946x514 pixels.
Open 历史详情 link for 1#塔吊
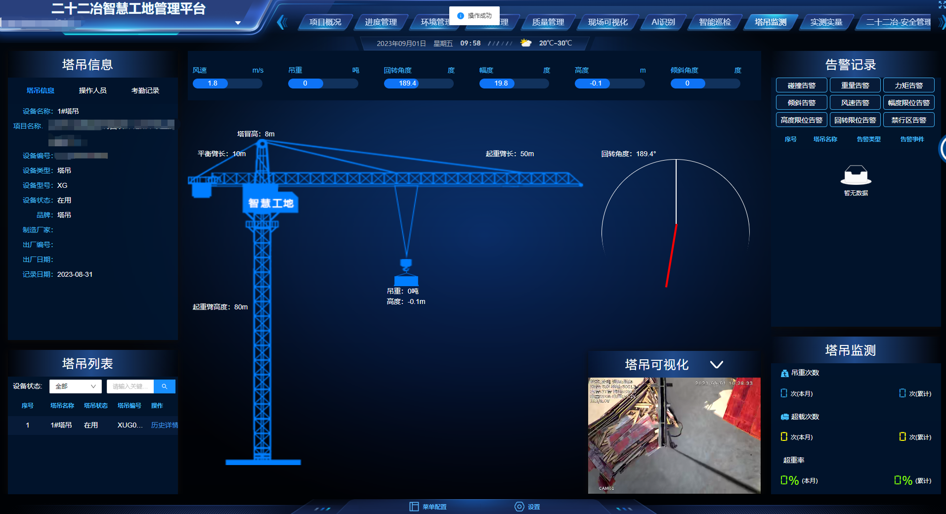coord(164,425)
